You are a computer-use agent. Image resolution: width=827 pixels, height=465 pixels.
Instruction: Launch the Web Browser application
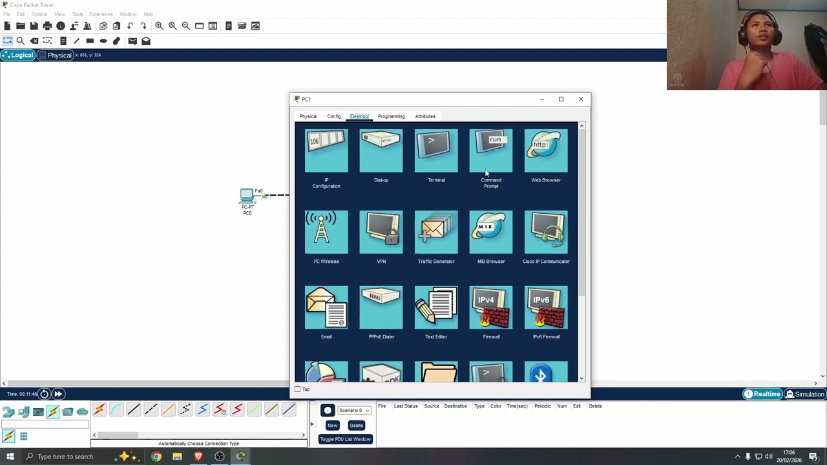546,151
